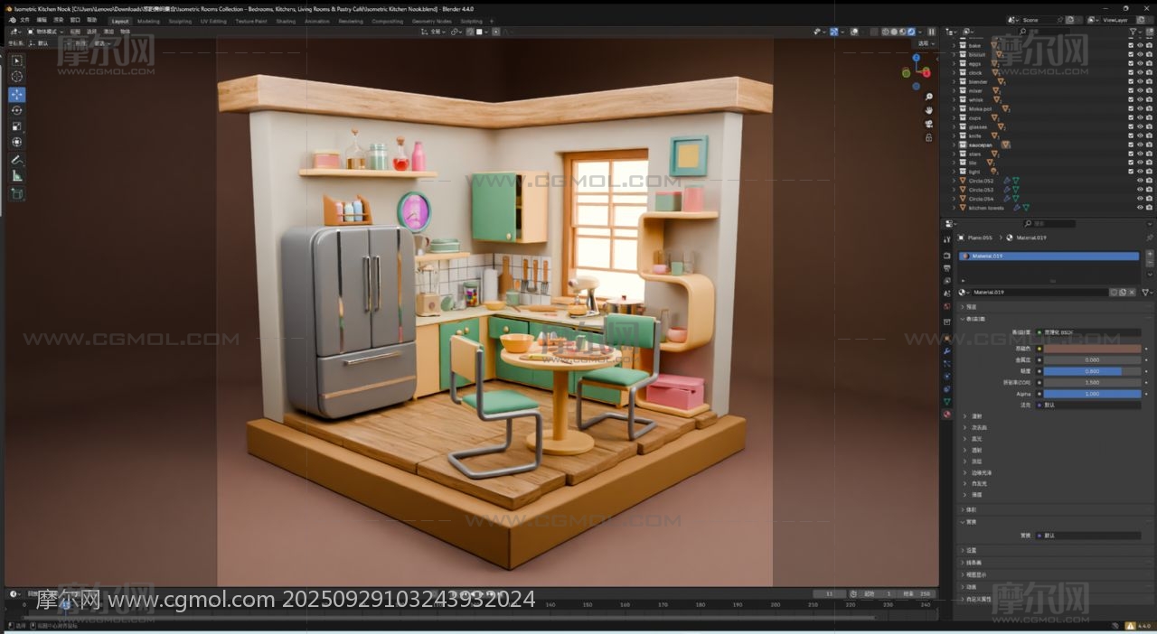Click the Add Cube tool icon
The height and width of the screenshot is (634, 1157).
17,193
